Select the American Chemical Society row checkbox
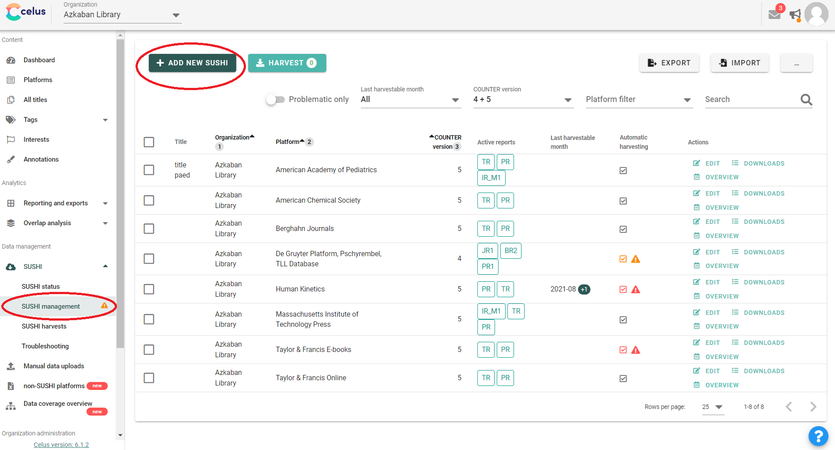This screenshot has width=835, height=450. [x=149, y=200]
